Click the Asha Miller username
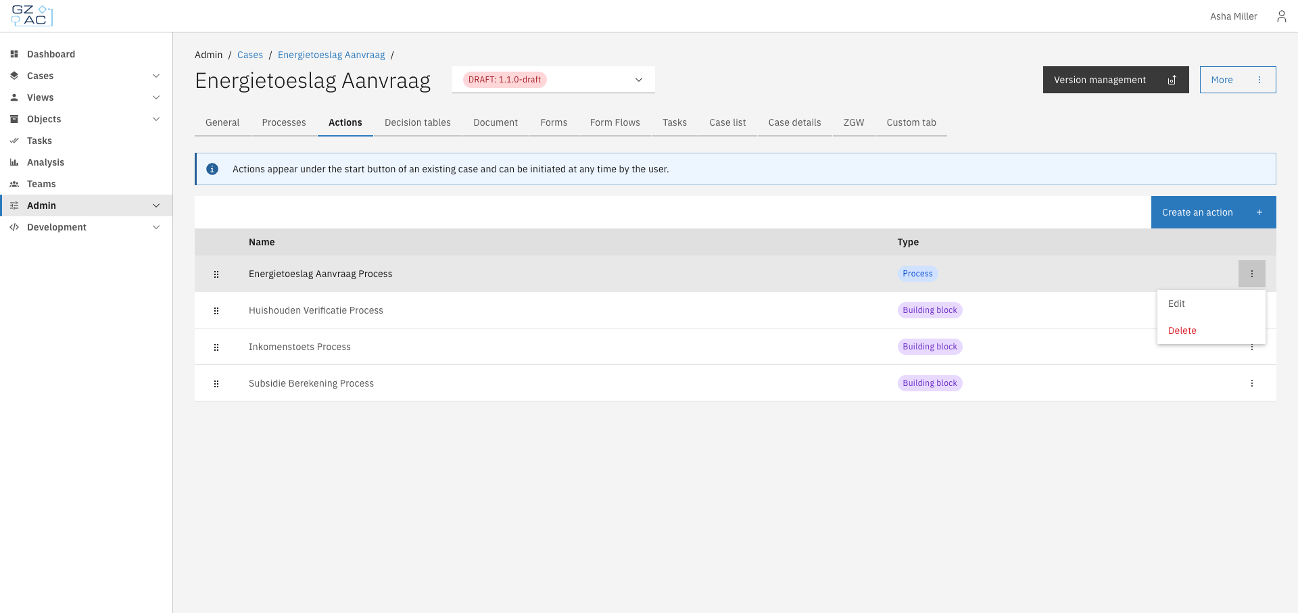The height and width of the screenshot is (613, 1298). [1234, 16]
